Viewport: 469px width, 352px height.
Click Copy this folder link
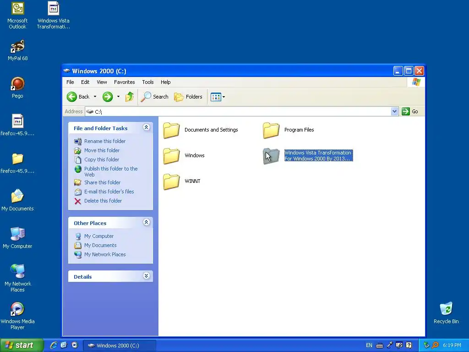(x=101, y=159)
